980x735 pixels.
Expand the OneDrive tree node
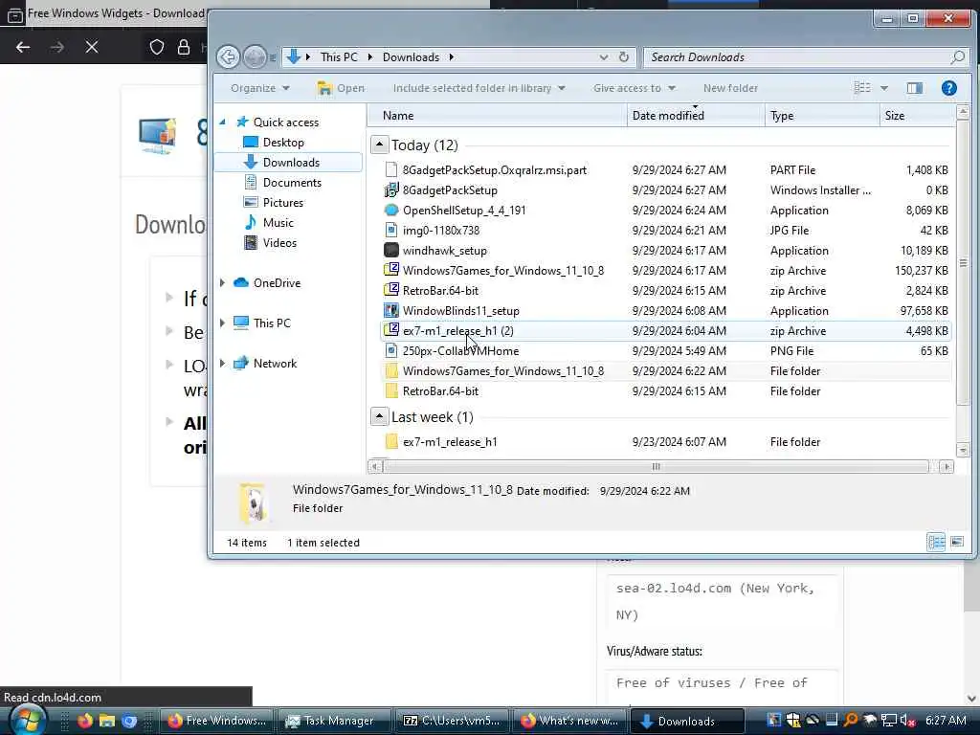pyautogui.click(x=222, y=283)
